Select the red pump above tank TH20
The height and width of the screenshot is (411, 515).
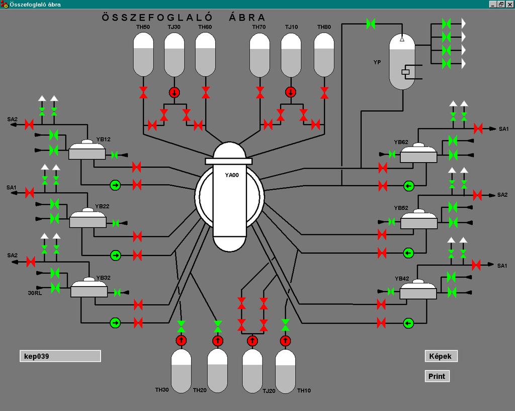click(217, 341)
